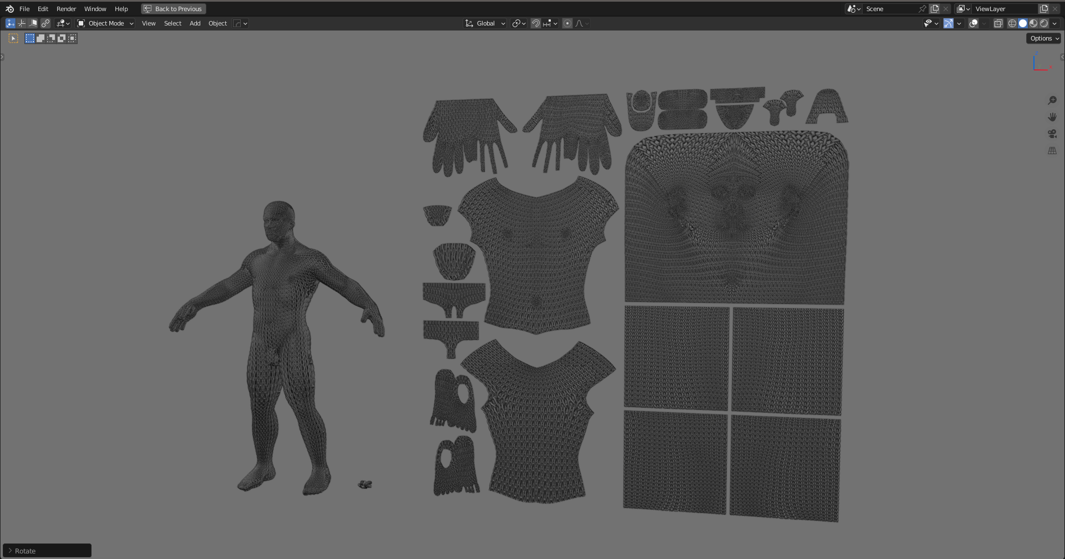The image size is (1065, 559).
Task: Expand the Rotate operator panel
Action: tap(47, 551)
